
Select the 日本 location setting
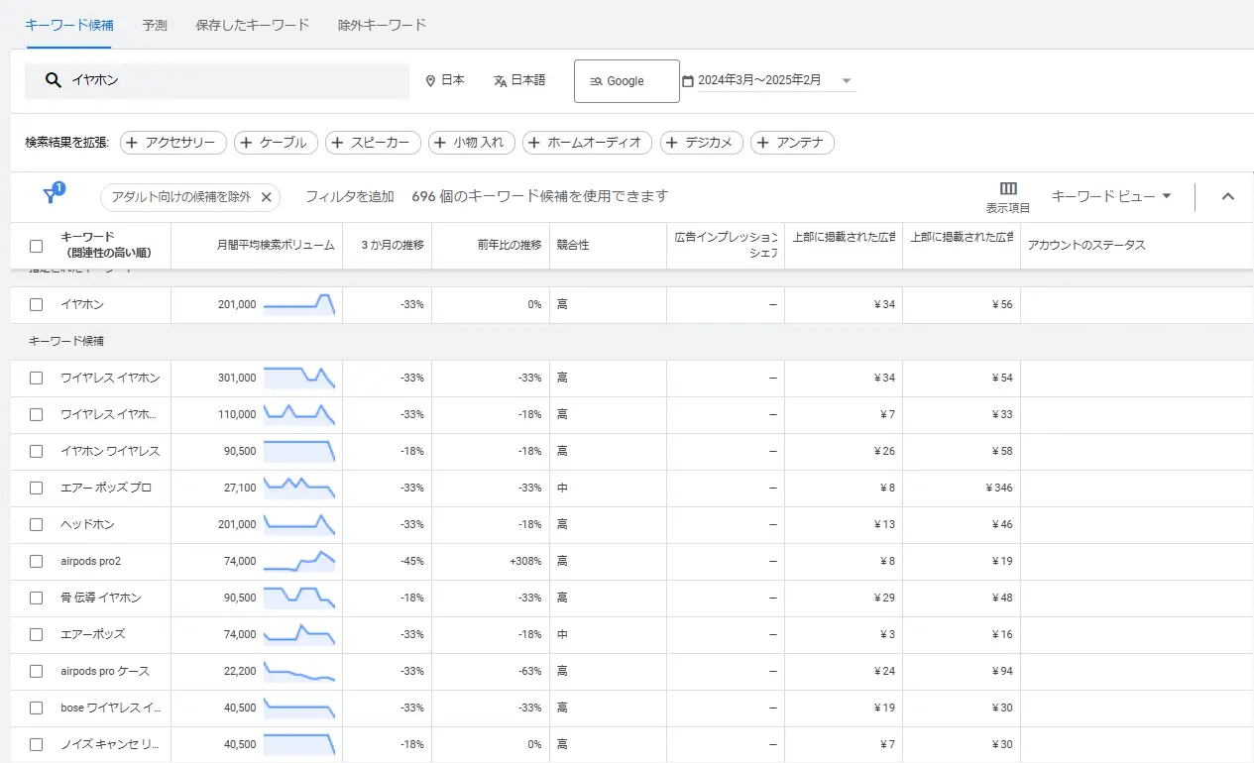coord(445,80)
